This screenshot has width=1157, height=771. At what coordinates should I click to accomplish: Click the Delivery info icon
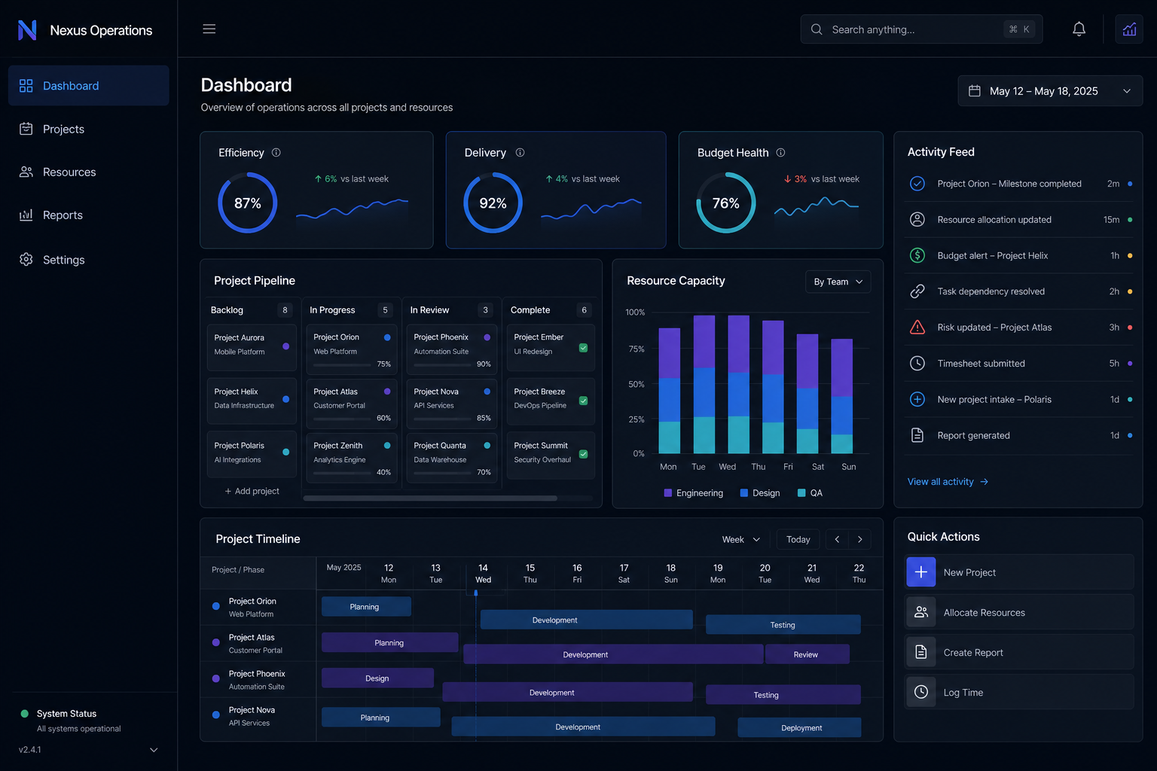click(520, 152)
